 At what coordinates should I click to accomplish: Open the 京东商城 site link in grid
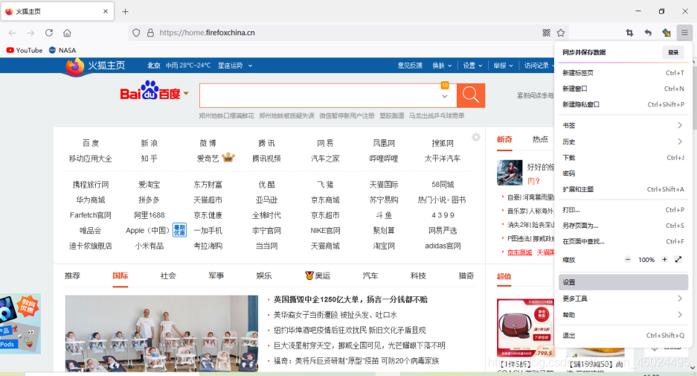(x=325, y=200)
